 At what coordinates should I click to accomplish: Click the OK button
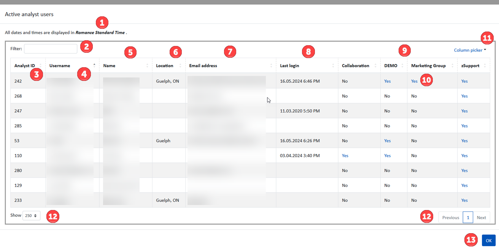coord(488,241)
